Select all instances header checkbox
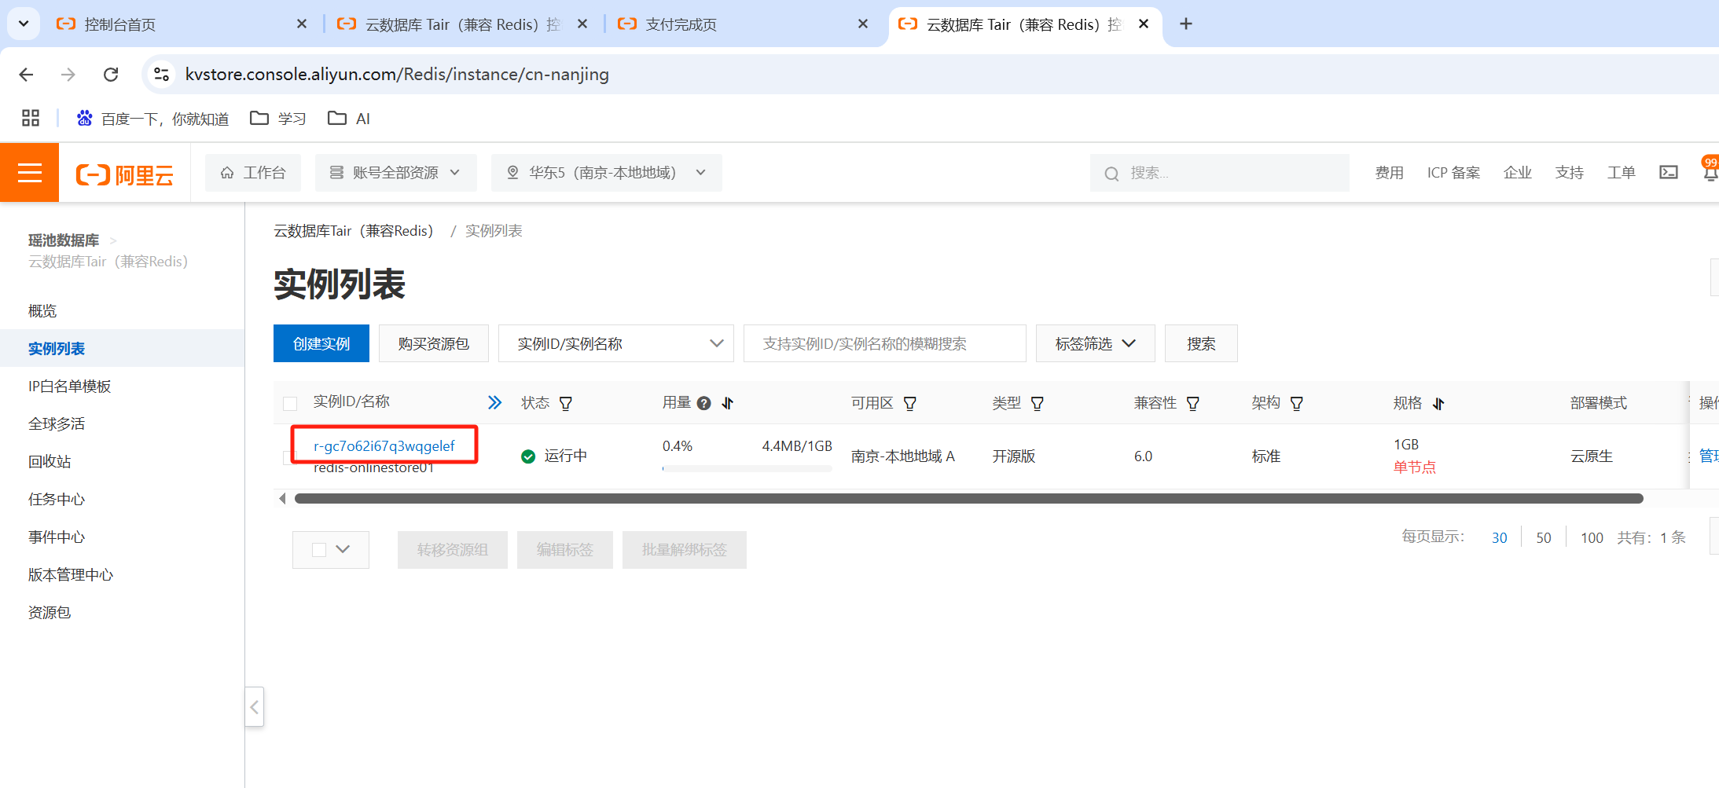 pyautogui.click(x=290, y=404)
